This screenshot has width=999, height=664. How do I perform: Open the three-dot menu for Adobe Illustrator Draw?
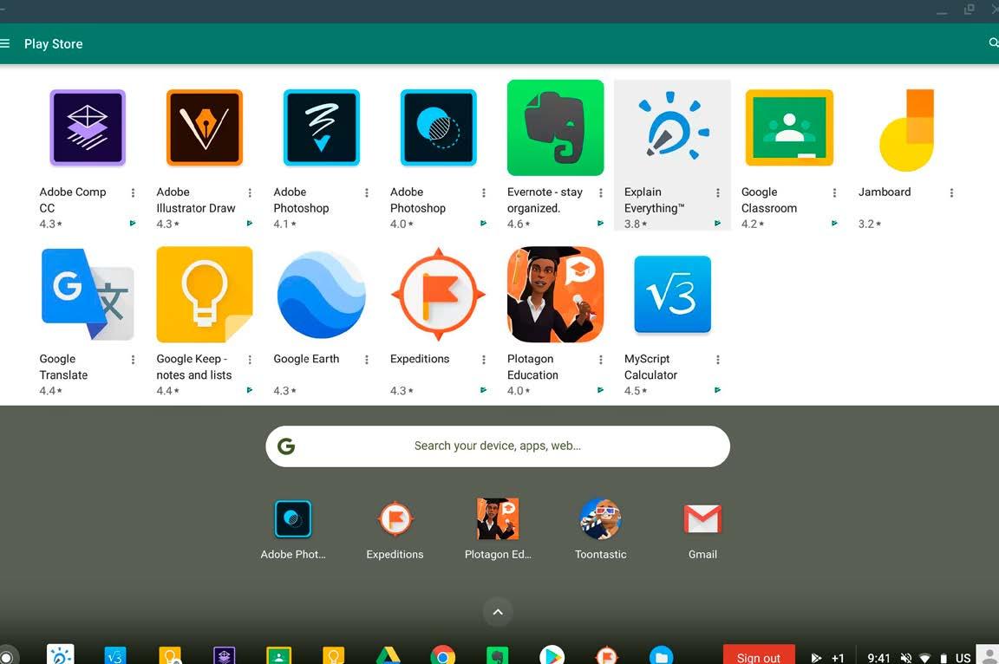pos(250,192)
